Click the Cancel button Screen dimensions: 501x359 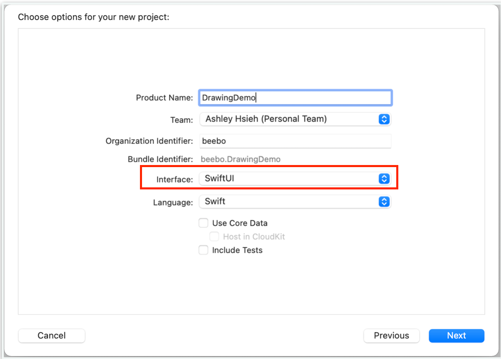(x=52, y=335)
